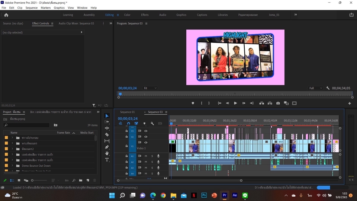Show overflow panels in Project group

98,112
